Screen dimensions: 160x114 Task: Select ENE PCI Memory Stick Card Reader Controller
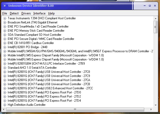pos(36,31)
